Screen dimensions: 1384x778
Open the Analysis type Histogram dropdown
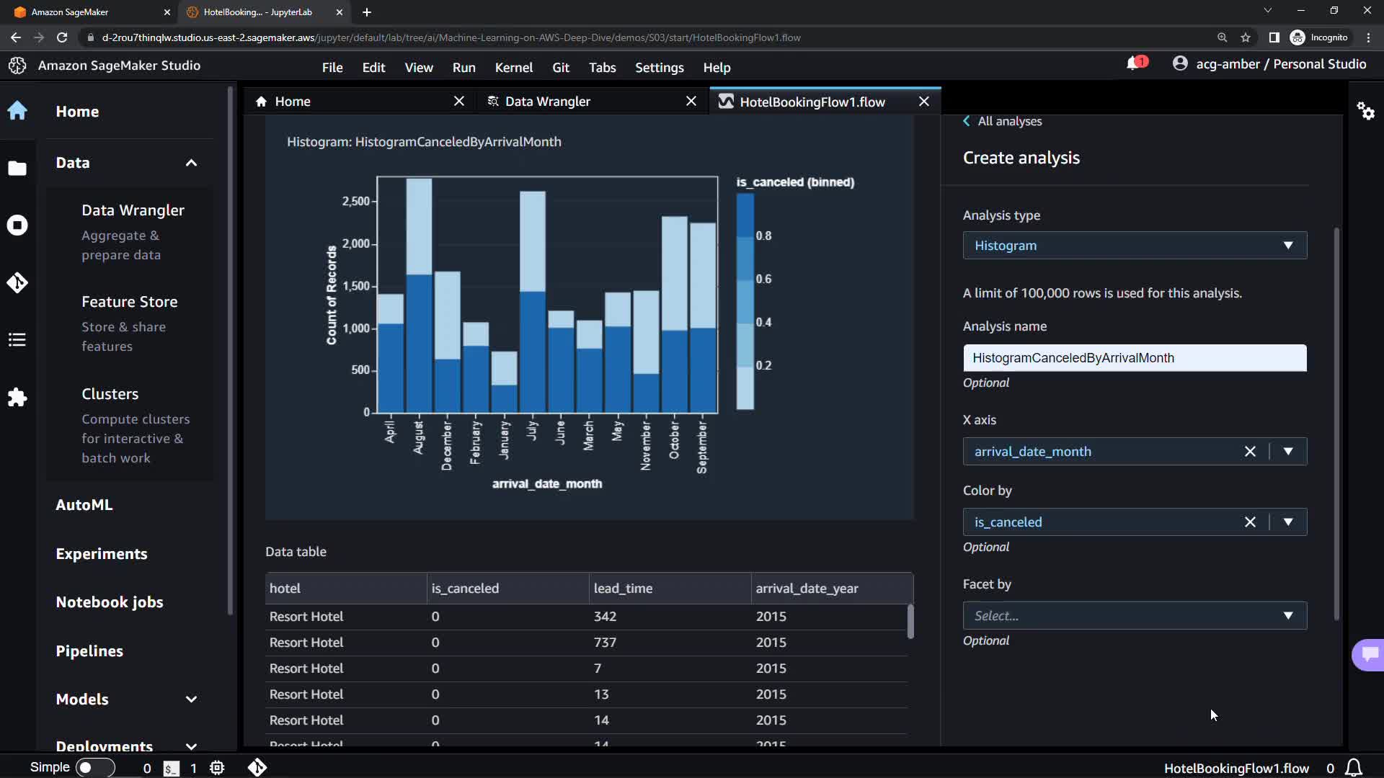click(x=1134, y=246)
